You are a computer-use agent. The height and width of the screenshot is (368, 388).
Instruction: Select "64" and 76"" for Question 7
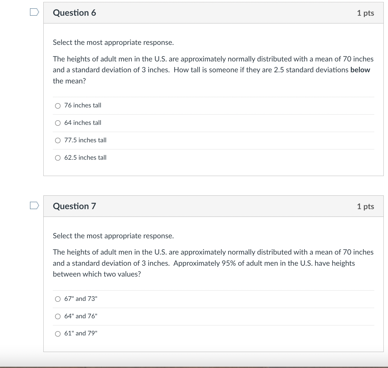[58, 316]
